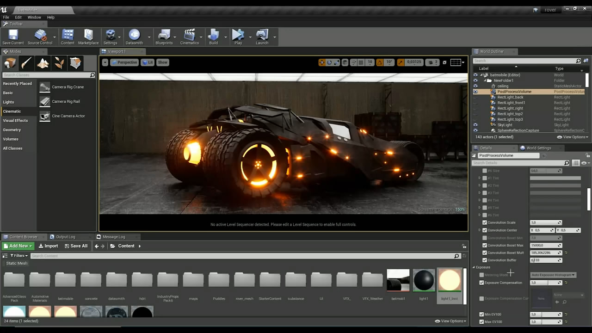This screenshot has width=592, height=333.
Task: Disable the Exposure Compensation checkbox
Action: [481, 283]
